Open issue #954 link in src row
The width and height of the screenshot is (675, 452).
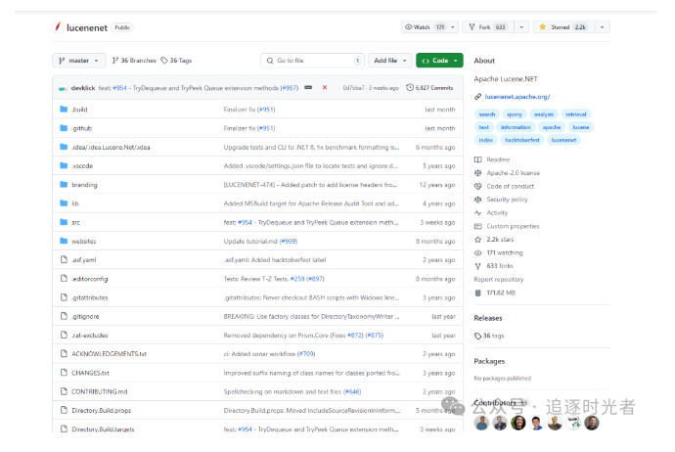[245, 222]
